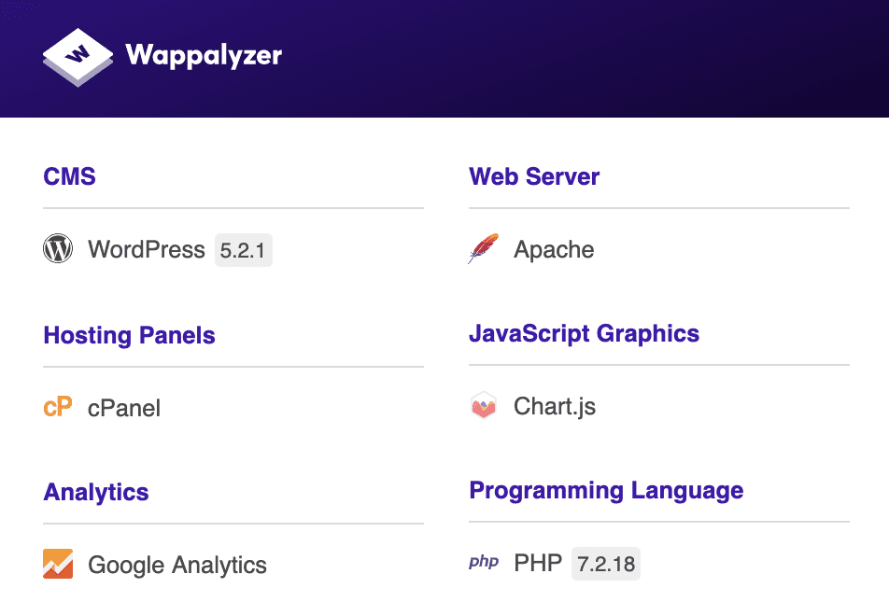Open the Apache web server link
889x616 pixels.
(x=554, y=249)
